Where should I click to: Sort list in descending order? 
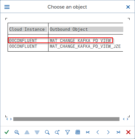(37, 132)
